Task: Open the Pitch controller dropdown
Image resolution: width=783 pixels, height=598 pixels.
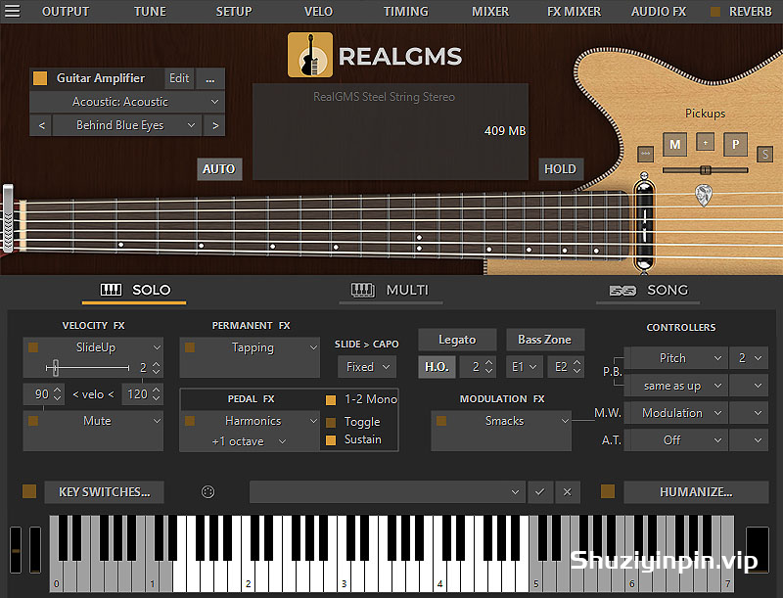Action: click(675, 358)
